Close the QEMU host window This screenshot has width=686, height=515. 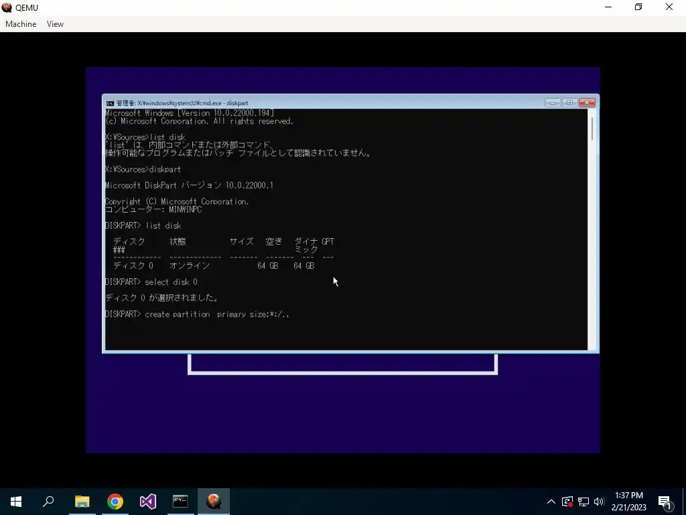(x=669, y=7)
